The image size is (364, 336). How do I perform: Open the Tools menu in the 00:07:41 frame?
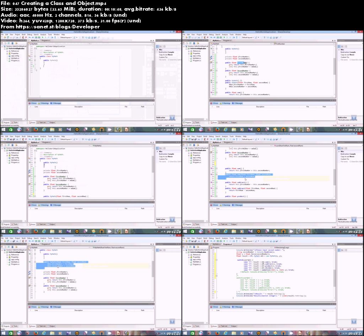[50, 238]
